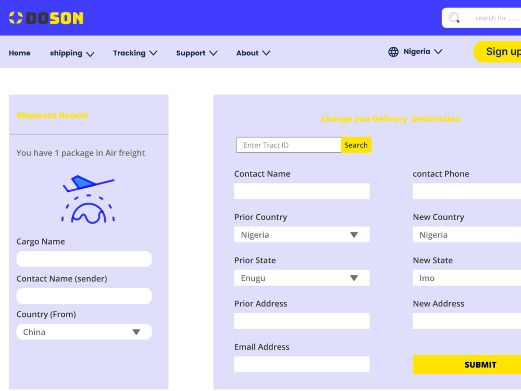The width and height of the screenshot is (521, 391).
Task: Click the New Address input field
Action: [467, 321]
